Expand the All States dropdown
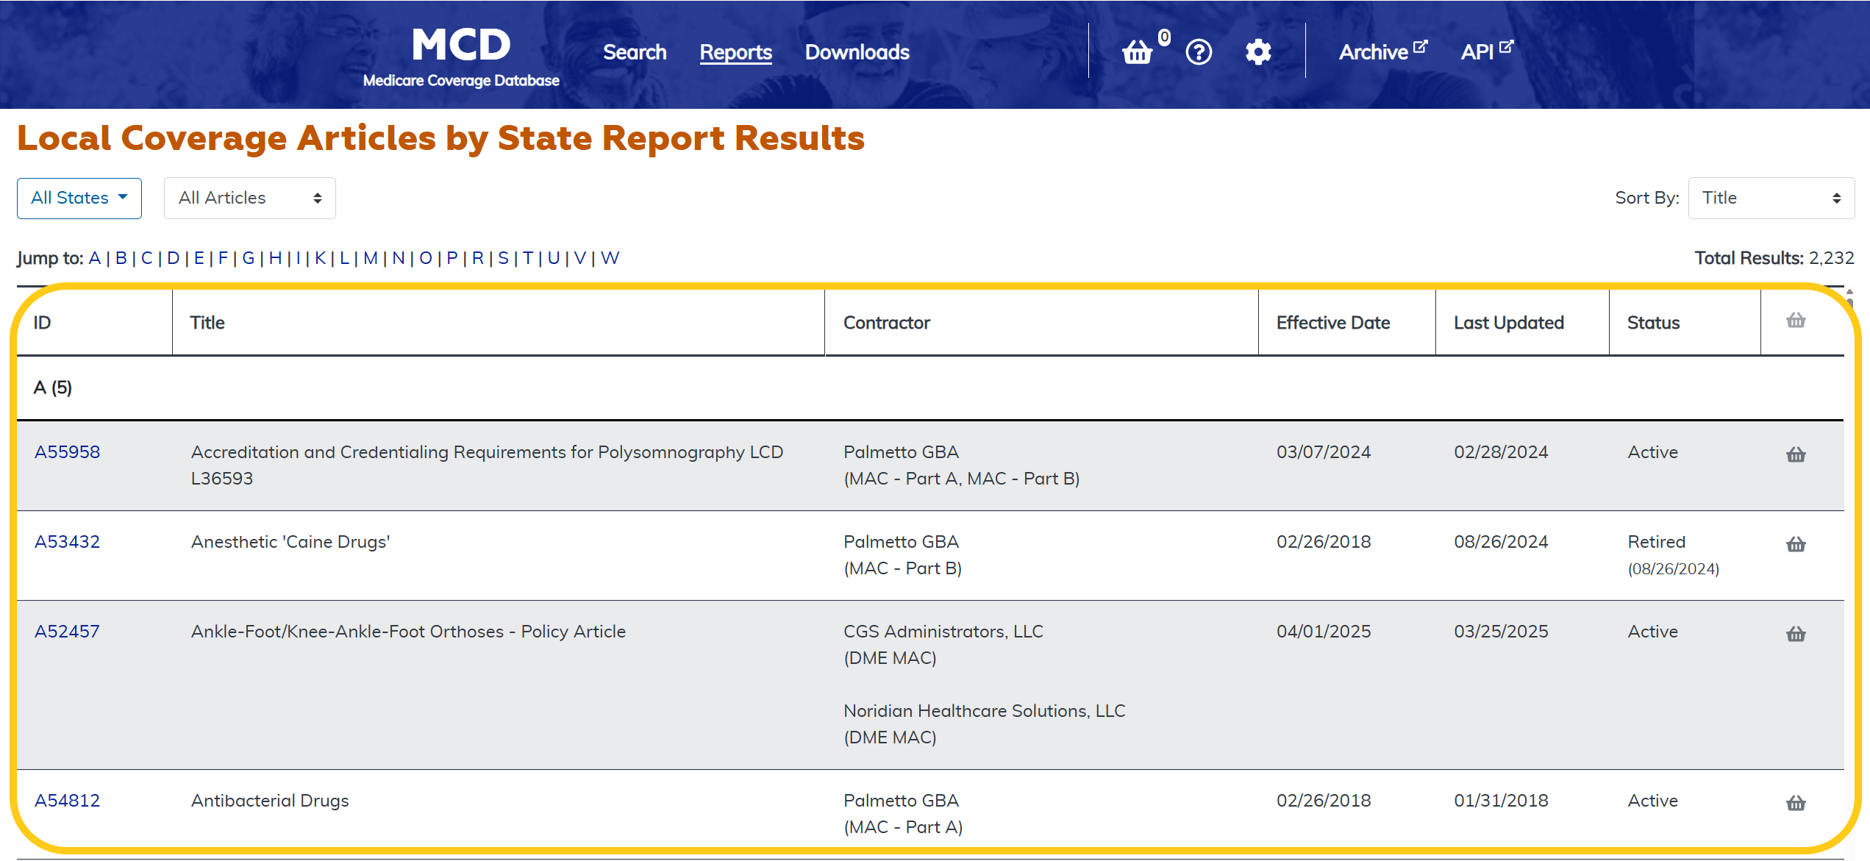The width and height of the screenshot is (1870, 861). (x=79, y=198)
